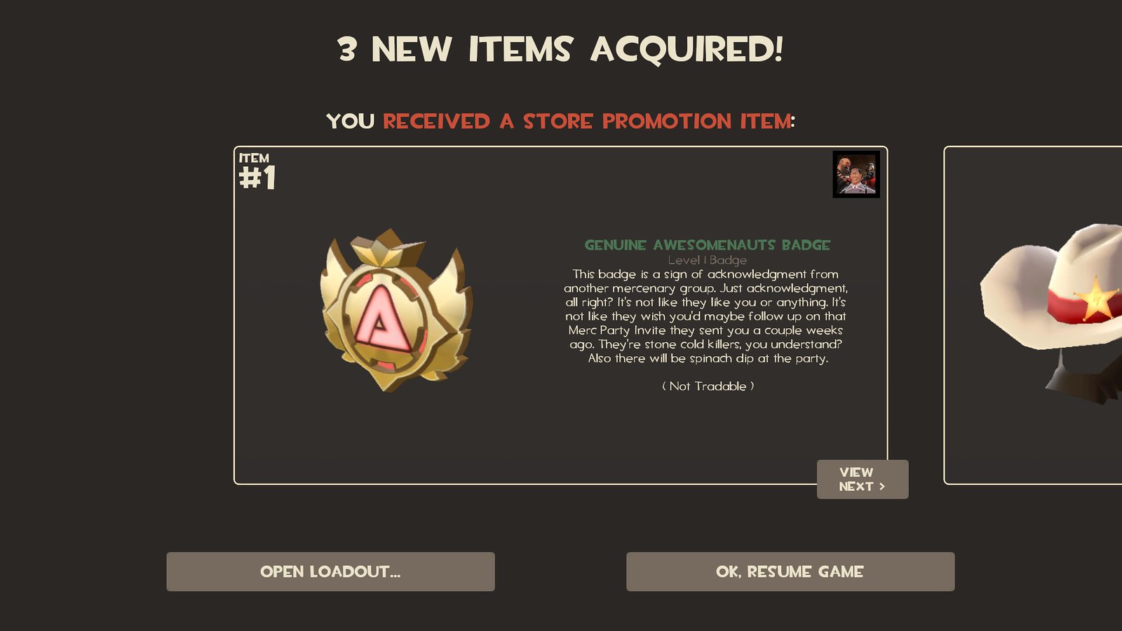
Task: Click the Item #1 counter label
Action: click(x=257, y=172)
